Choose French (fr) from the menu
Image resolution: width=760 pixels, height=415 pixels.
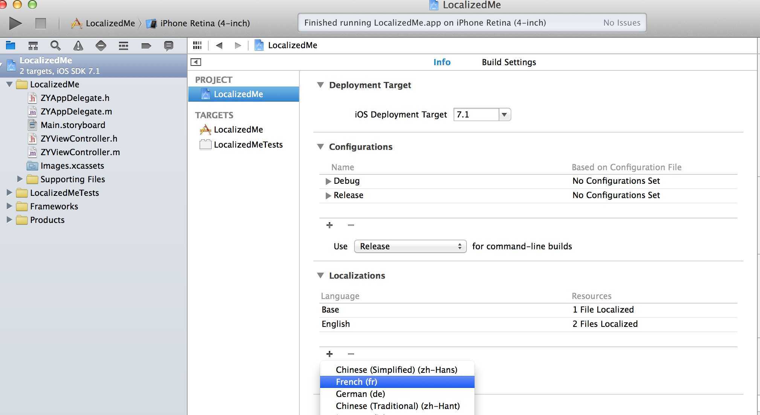pyautogui.click(x=397, y=382)
